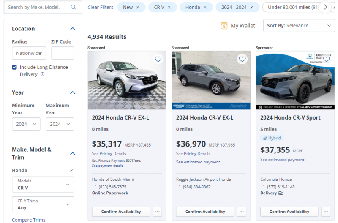
Task: Open the Sort By Relevance dropdown
Action: click(299, 26)
